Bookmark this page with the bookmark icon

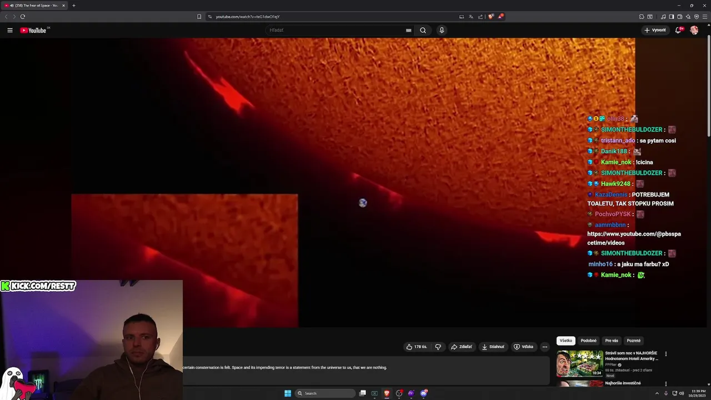199,17
